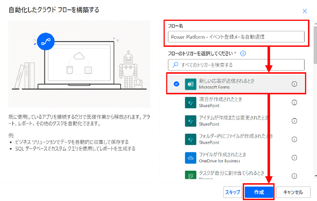This screenshot has height=201, width=317.
Task: Click the 作成 button
Action: coord(259,192)
